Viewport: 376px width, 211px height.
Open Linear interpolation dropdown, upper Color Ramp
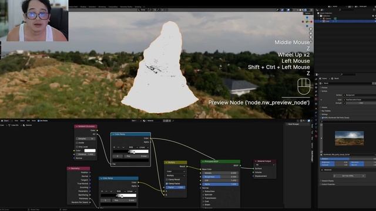(143, 147)
